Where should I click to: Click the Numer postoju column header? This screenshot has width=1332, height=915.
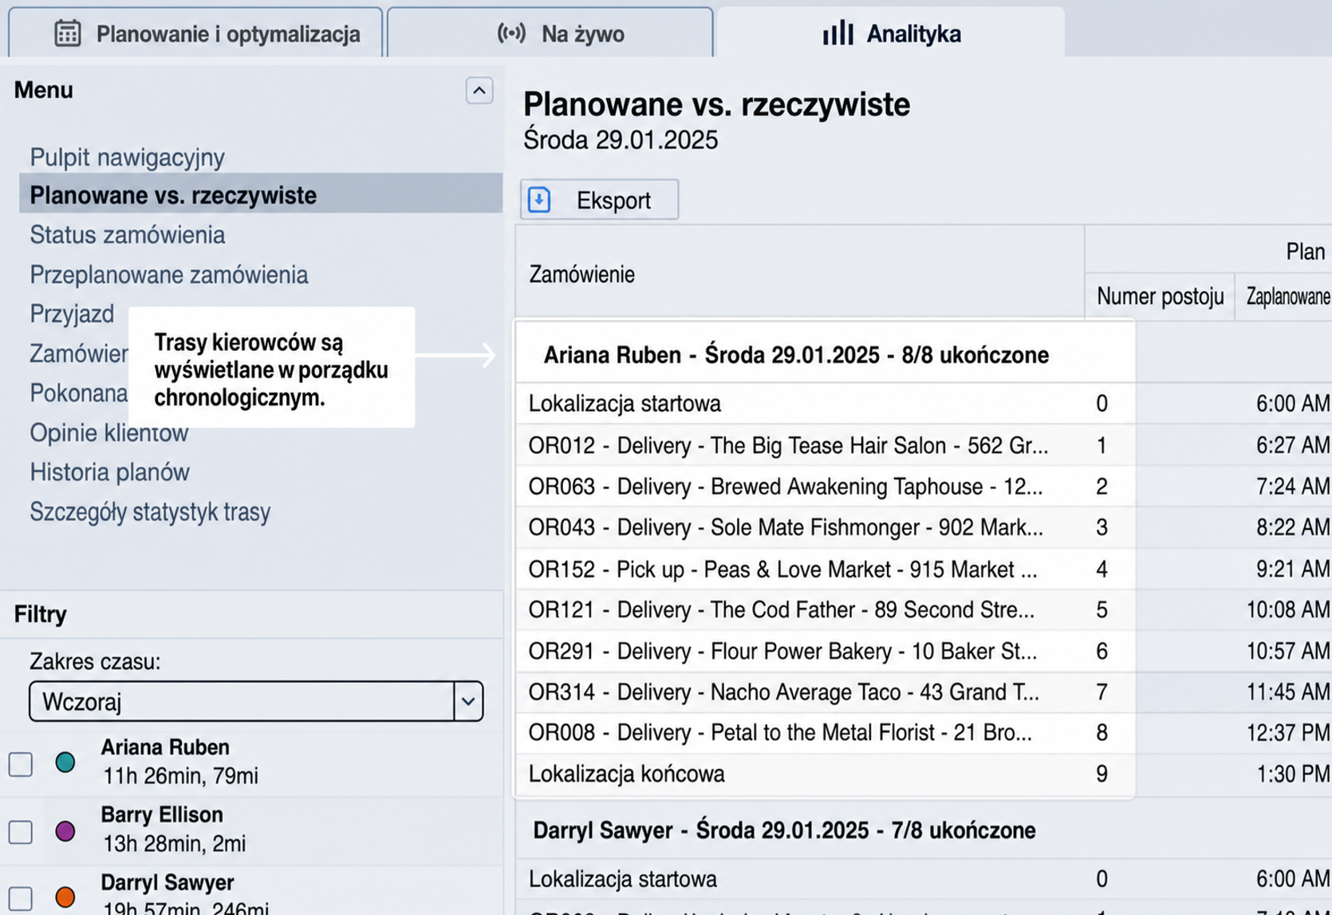point(1160,297)
